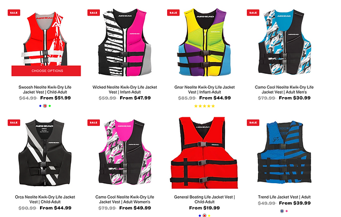The height and width of the screenshot is (217, 341).
Task: Open the Gnar Neolite Kwik-Dry Life Jacket title link
Action: pyautogui.click(x=204, y=90)
